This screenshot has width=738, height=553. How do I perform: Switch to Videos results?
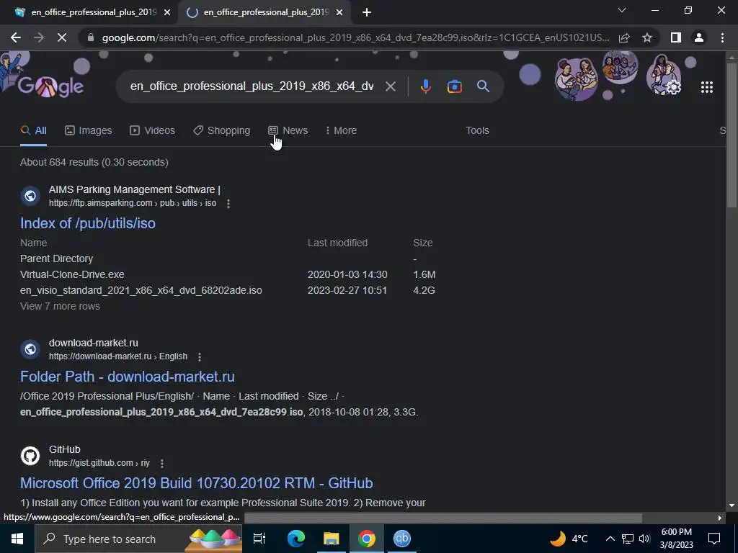click(x=152, y=130)
